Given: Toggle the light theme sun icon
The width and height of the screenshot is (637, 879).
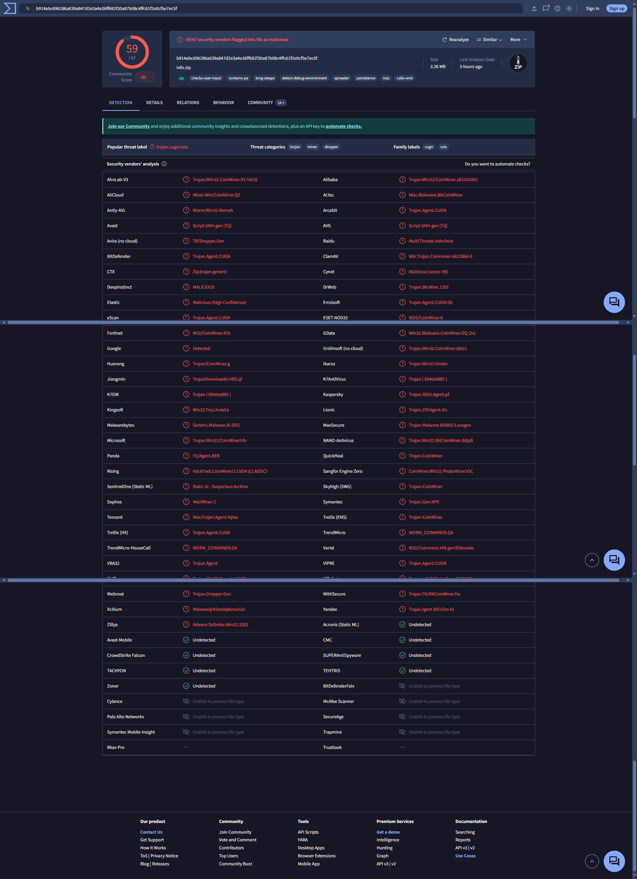Looking at the screenshot, I should point(569,9).
